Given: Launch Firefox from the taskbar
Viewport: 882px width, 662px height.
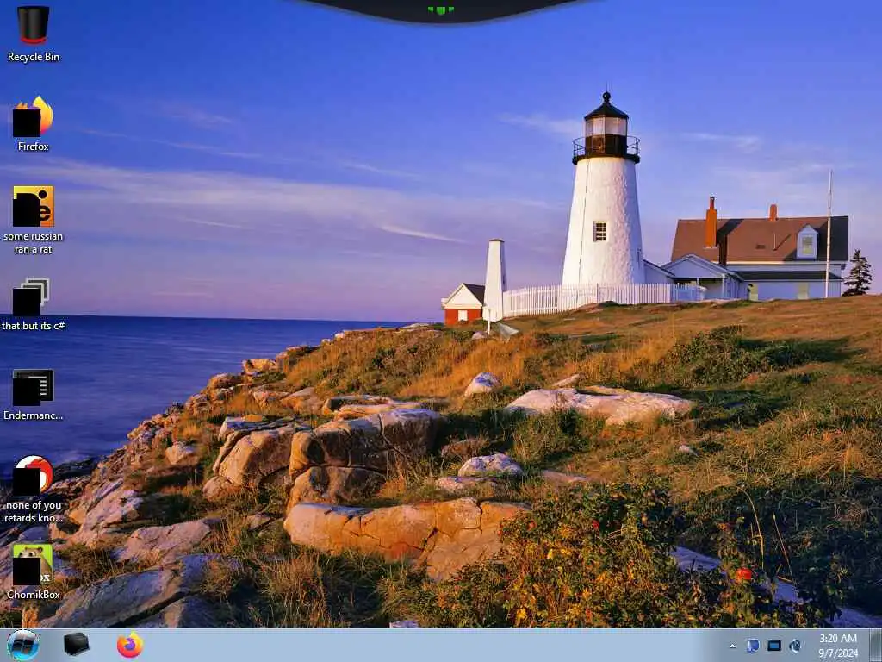Looking at the screenshot, I should coord(130,645).
